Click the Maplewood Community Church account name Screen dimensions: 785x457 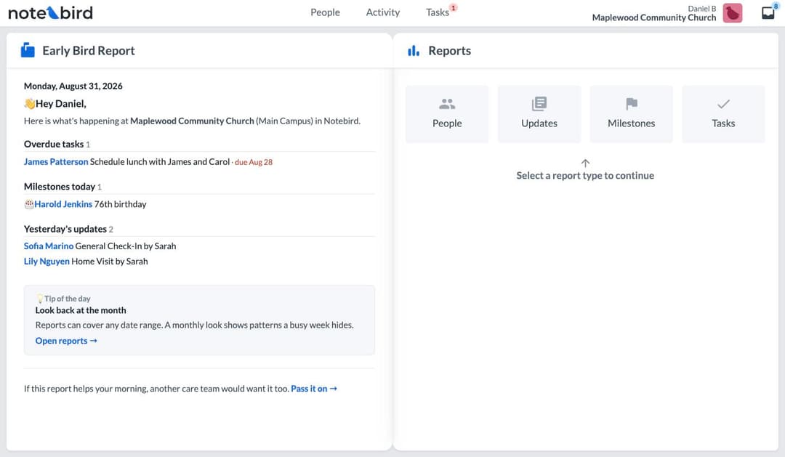pos(654,17)
